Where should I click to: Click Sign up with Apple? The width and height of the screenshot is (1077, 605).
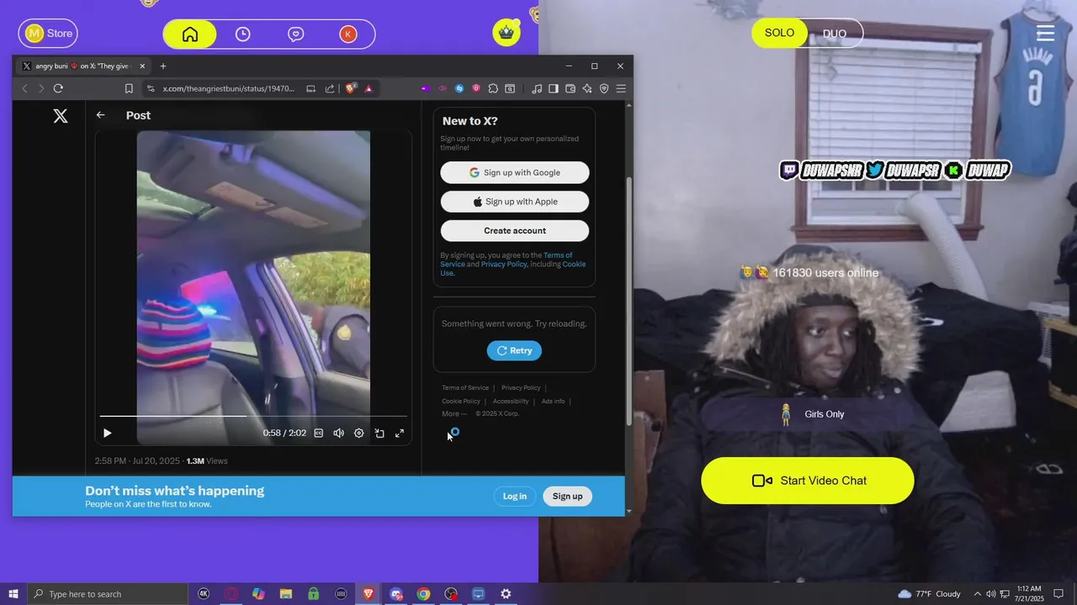pos(515,202)
